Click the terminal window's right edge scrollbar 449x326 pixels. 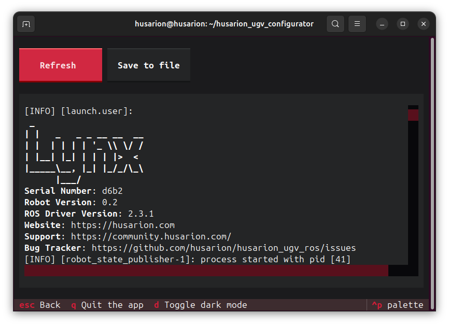coord(432,155)
